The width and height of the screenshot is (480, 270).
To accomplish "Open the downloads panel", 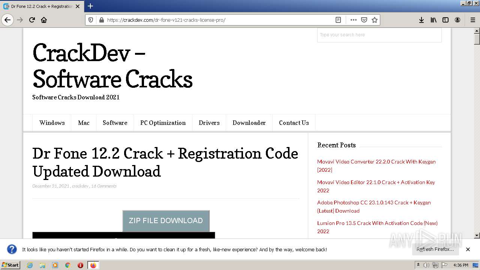I will (x=421, y=20).
